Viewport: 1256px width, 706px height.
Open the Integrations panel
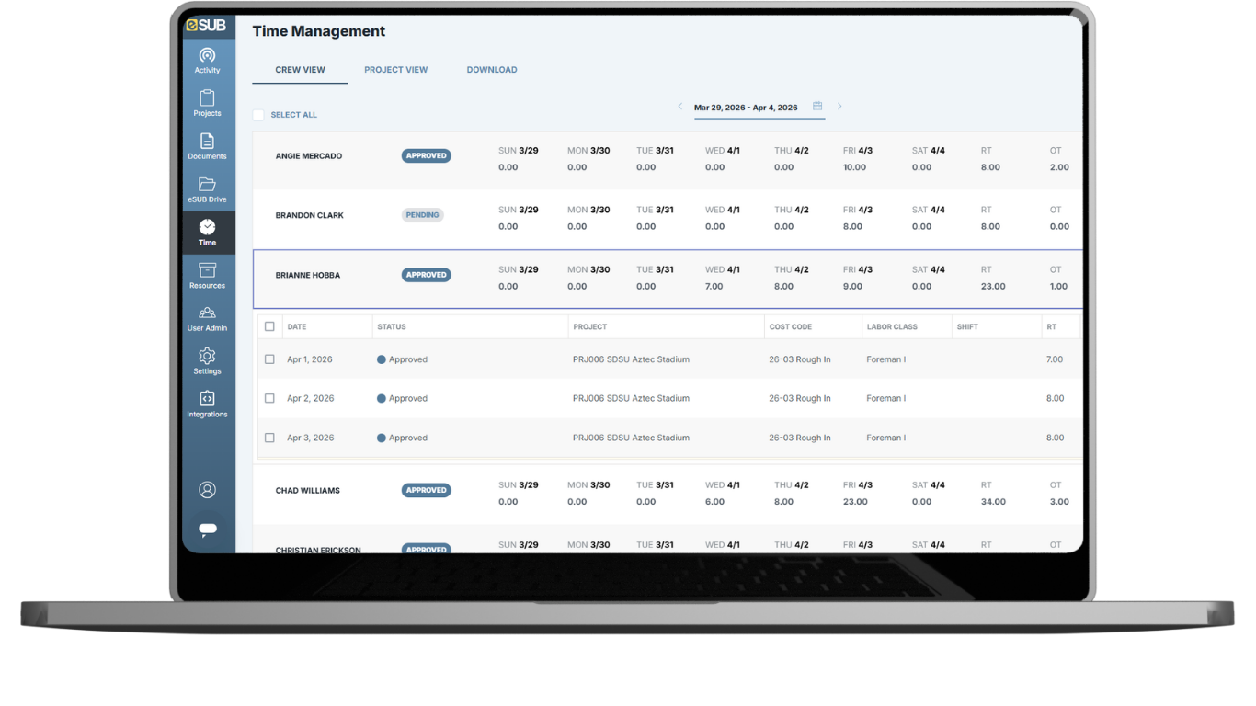pyautogui.click(x=207, y=404)
